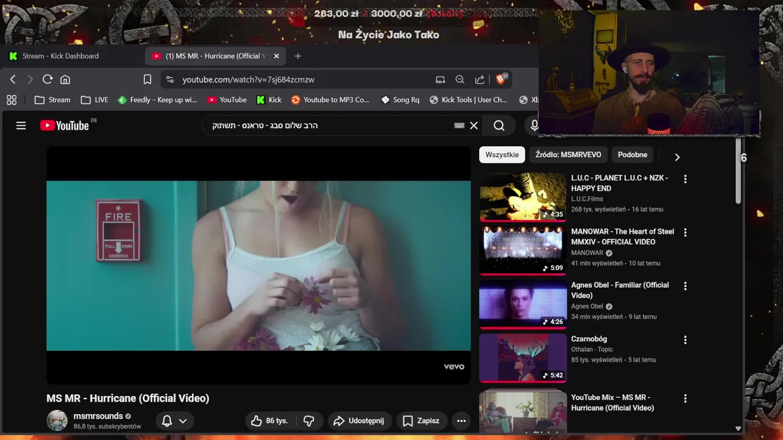Open the Kick bookmark
The width and height of the screenshot is (783, 440).
[269, 100]
